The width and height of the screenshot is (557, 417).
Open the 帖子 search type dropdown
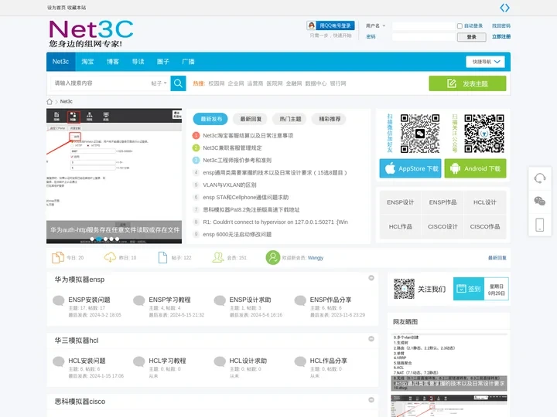pyautogui.click(x=159, y=83)
